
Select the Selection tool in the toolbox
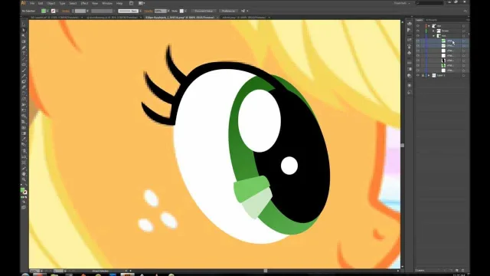pyautogui.click(x=24, y=25)
